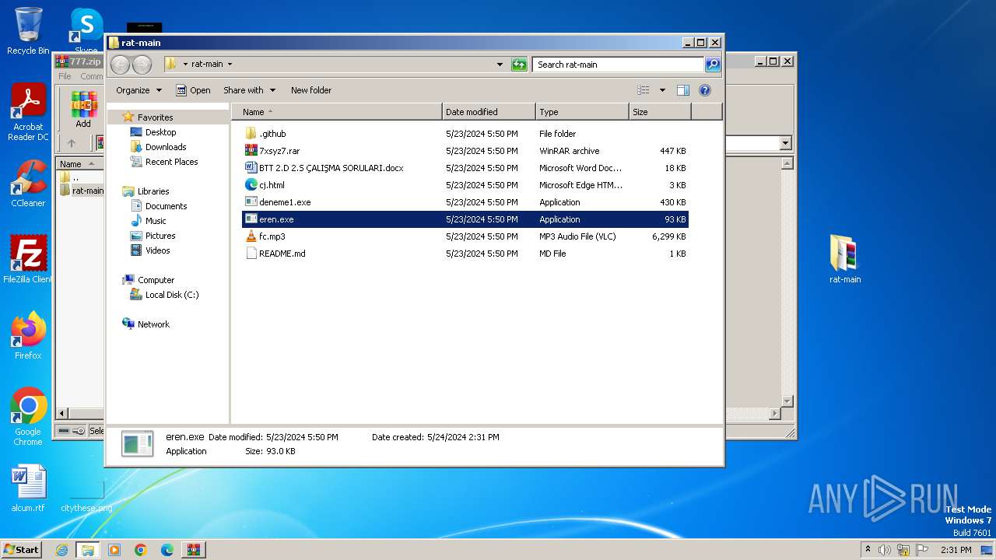Screen dimensions: 996x560
Task: Open the CCleaner desktop icon
Action: click(x=28, y=184)
